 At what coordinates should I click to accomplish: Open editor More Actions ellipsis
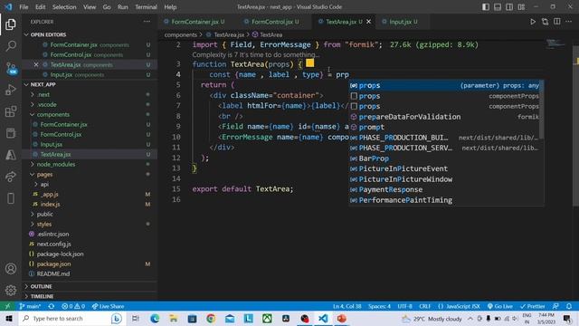point(569,22)
